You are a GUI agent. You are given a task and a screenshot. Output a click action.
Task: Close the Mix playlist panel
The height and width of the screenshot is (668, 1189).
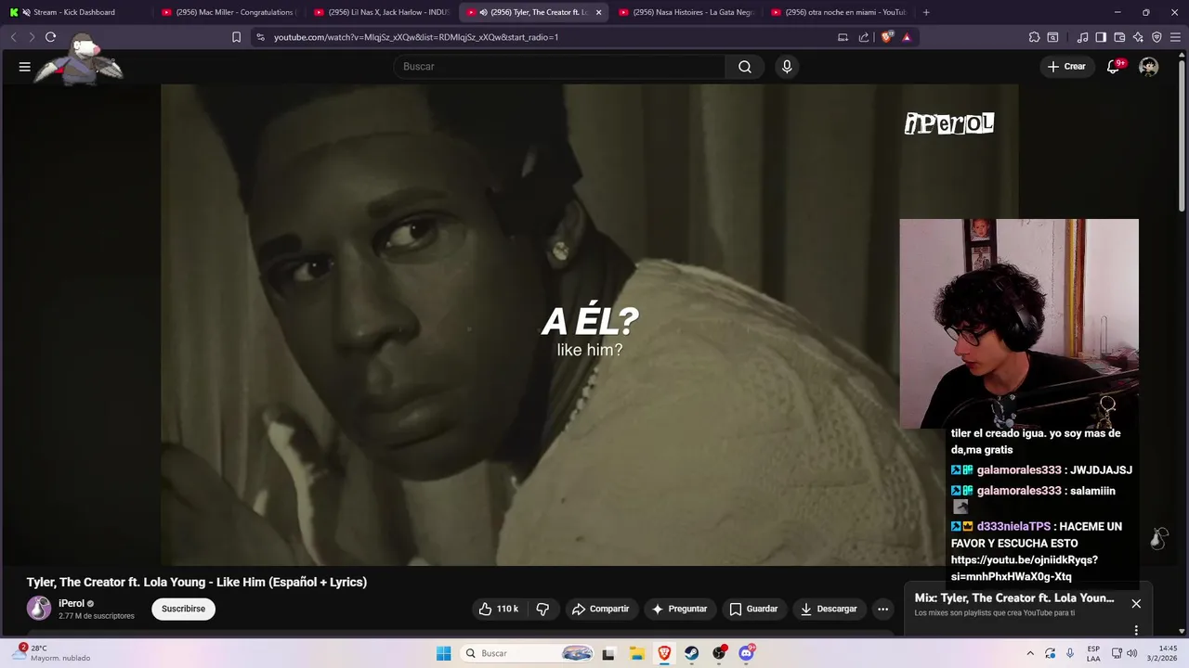(x=1136, y=603)
